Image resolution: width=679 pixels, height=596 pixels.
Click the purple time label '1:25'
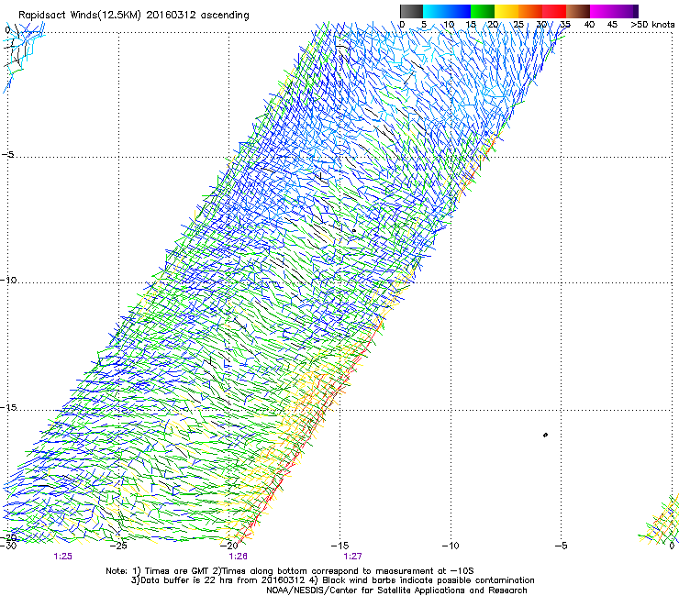point(62,557)
